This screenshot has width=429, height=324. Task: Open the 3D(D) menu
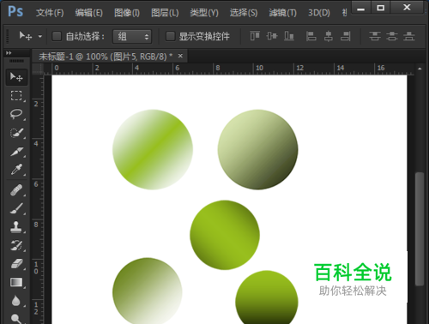[x=319, y=13]
